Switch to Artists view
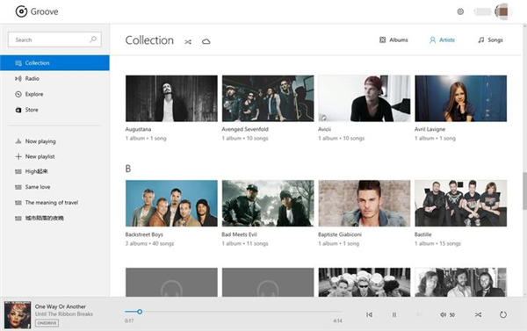 pos(442,40)
